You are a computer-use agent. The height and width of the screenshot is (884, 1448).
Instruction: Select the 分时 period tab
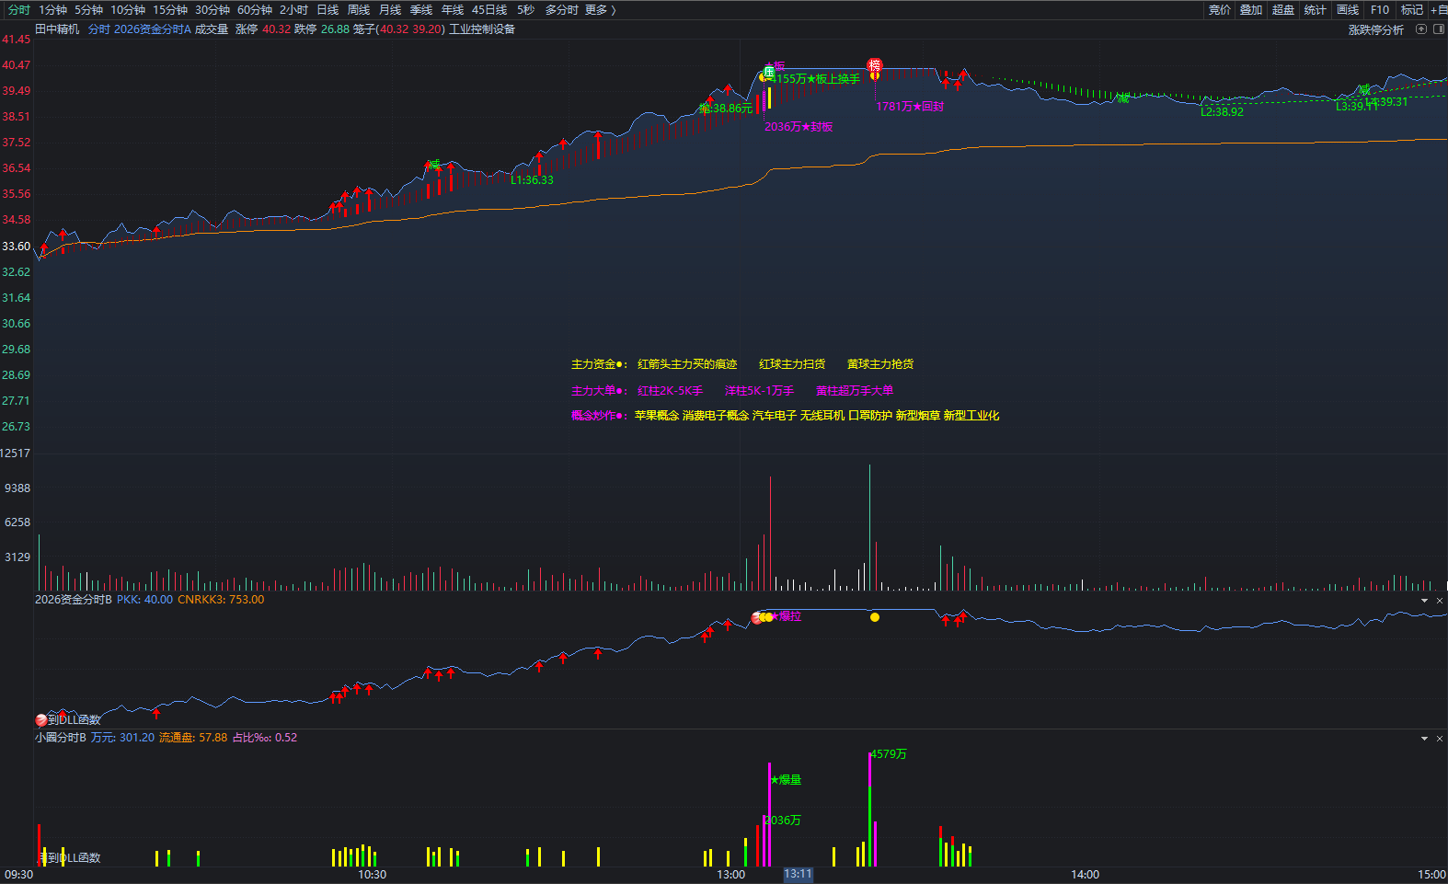pyautogui.click(x=18, y=10)
